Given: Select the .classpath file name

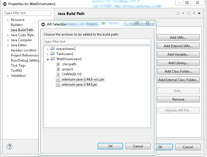Looking at the screenshot, I should pos(69,64).
